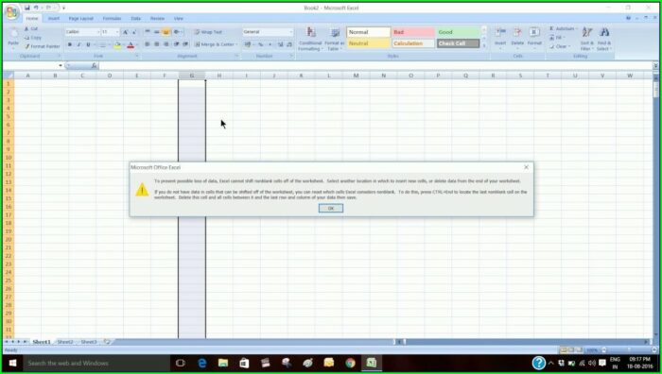This screenshot has width=662, height=374.
Task: Switch to the Insert ribbon tab
Action: pyautogui.click(x=54, y=19)
